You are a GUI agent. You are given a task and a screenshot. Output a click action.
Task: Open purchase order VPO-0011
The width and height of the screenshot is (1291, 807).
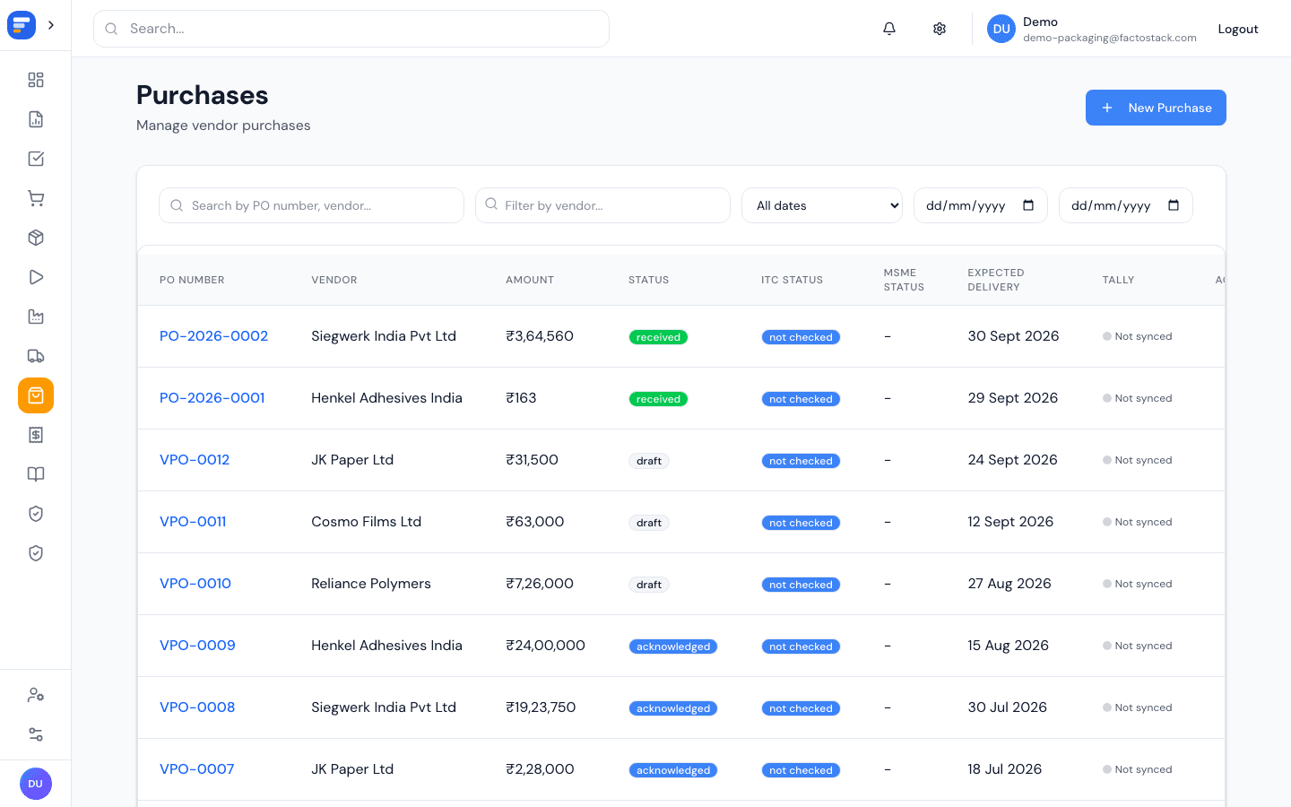pos(193,522)
